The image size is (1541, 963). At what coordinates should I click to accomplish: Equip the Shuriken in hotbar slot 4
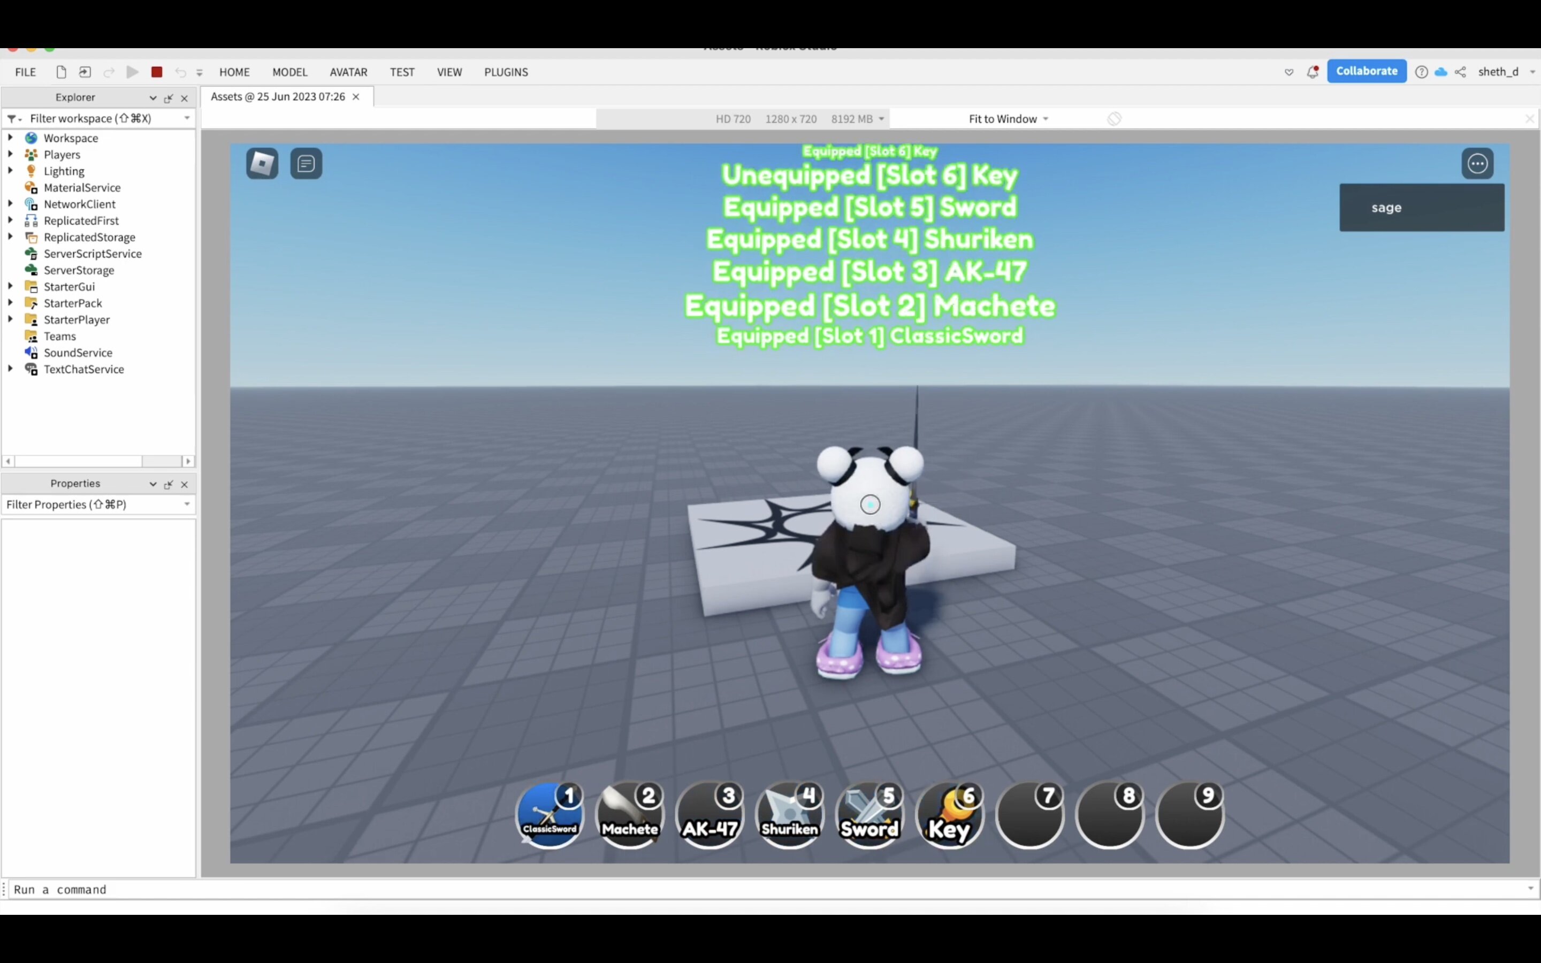pos(790,816)
